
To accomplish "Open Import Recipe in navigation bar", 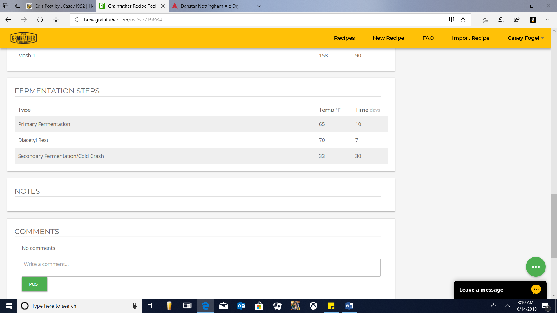I will pos(471,38).
